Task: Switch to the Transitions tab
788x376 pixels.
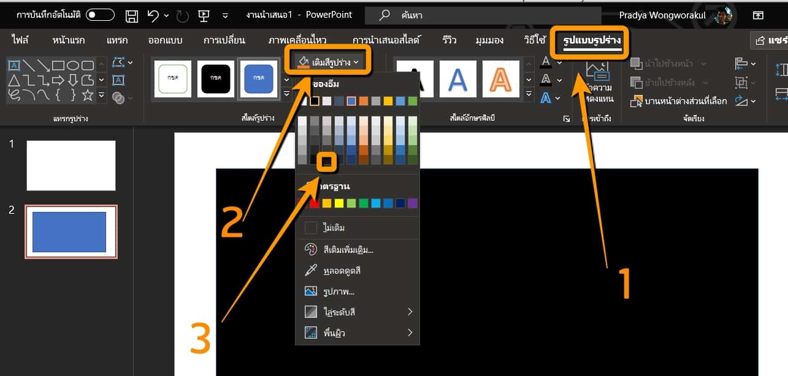Action: pyautogui.click(x=224, y=40)
